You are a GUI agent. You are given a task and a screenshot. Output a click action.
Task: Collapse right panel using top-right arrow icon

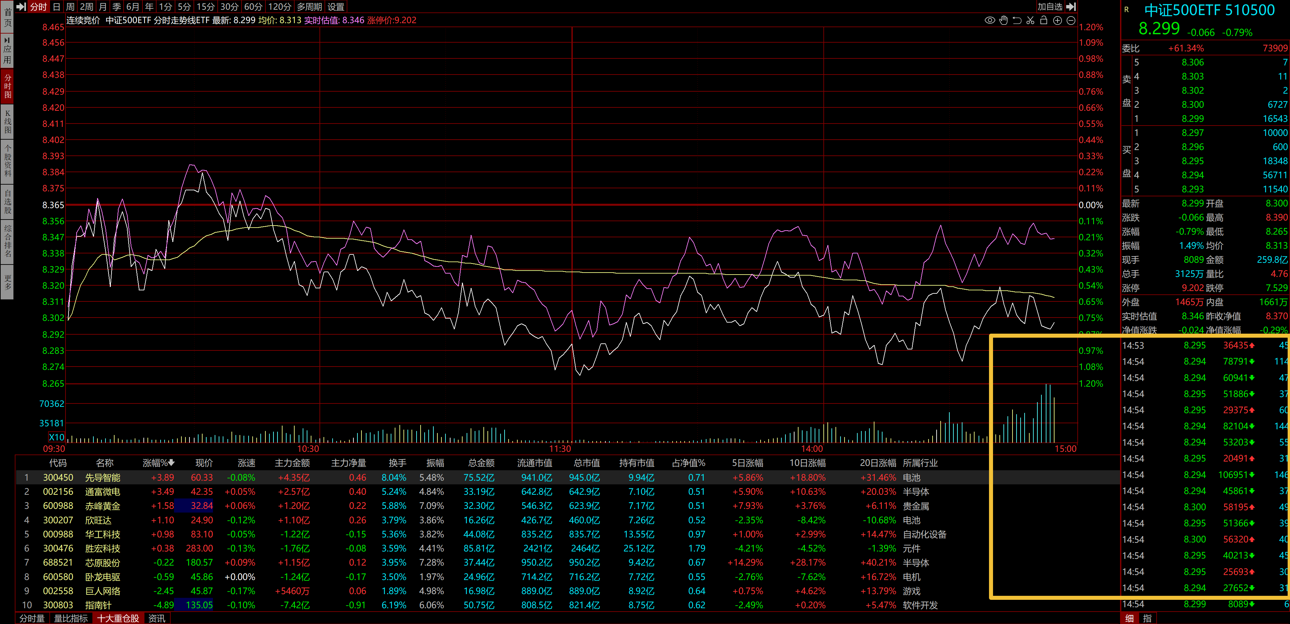pyautogui.click(x=1071, y=6)
